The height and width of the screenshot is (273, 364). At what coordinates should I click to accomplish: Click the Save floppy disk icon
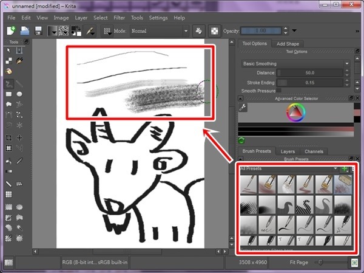[x=38, y=30]
